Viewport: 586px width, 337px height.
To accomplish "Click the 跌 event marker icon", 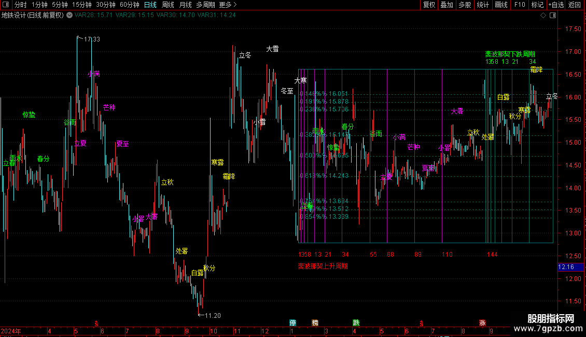I will click(x=356, y=322).
